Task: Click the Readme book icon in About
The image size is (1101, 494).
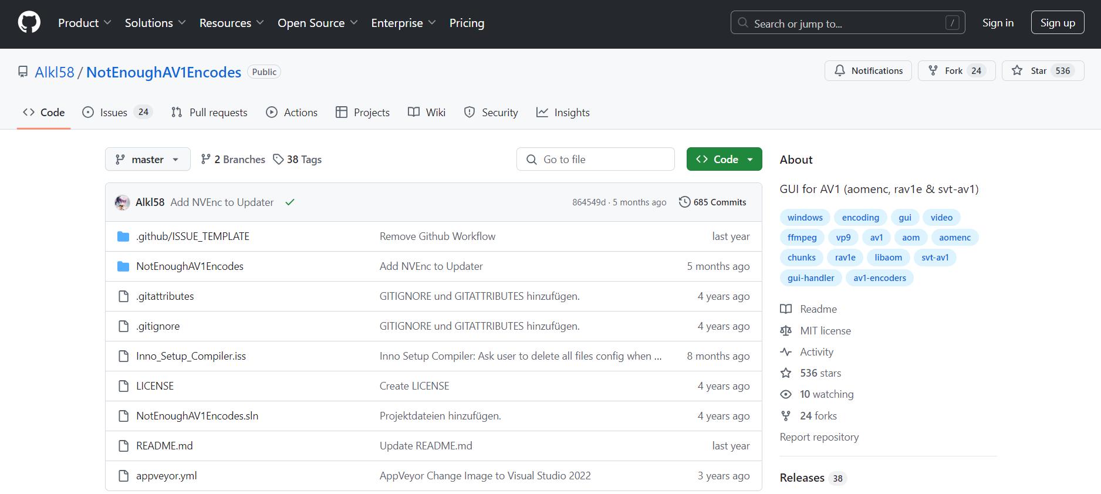Action: (x=786, y=309)
